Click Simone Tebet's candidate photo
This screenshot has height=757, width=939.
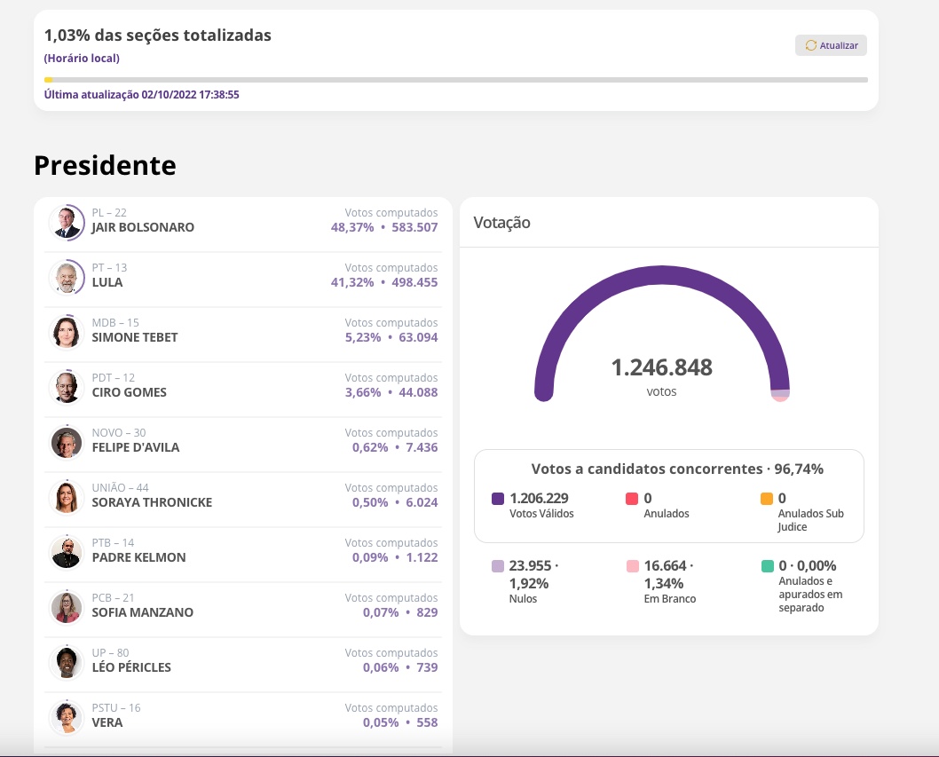click(66, 333)
